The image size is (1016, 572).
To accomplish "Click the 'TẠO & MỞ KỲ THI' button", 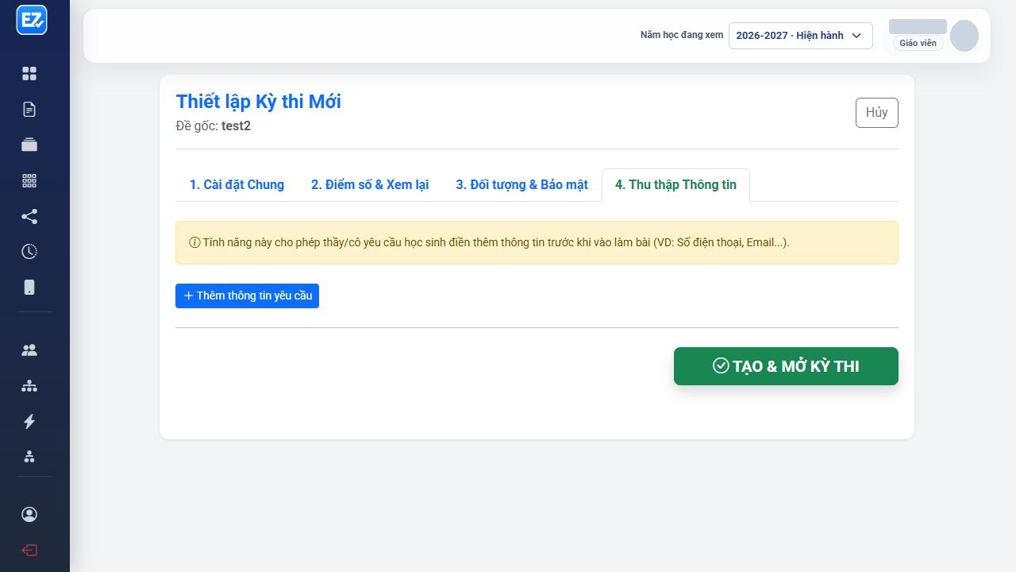I will [786, 366].
